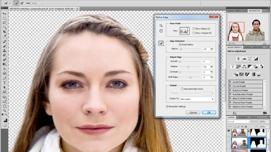This screenshot has width=271, height=152.
Task: Select the Brush tool
Action: [5, 46]
